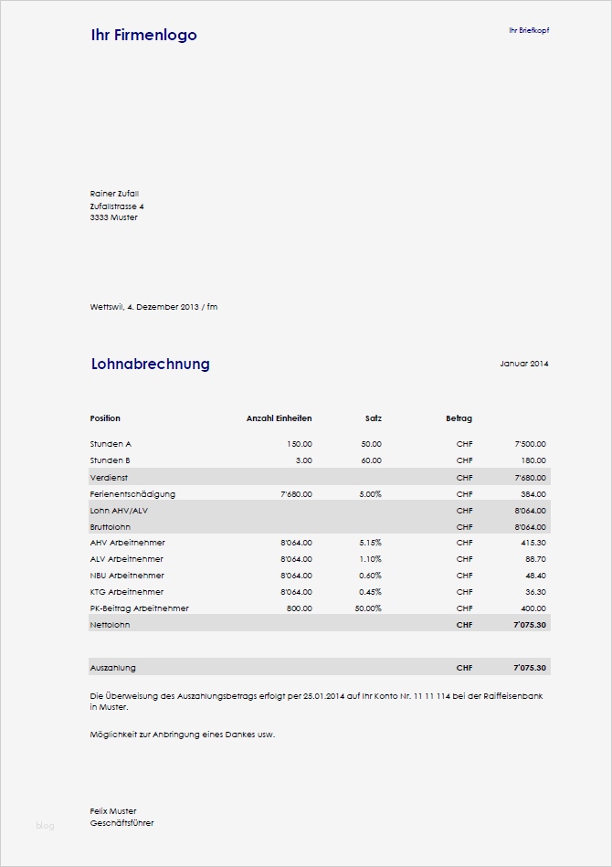The width and height of the screenshot is (612, 867).
Task: Select the Stunden A row label
Action: click(111, 444)
